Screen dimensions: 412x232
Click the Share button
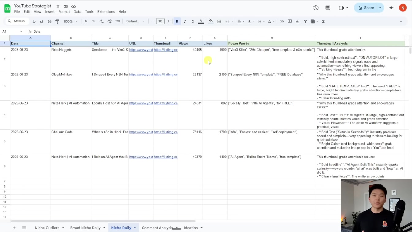coord(366,8)
